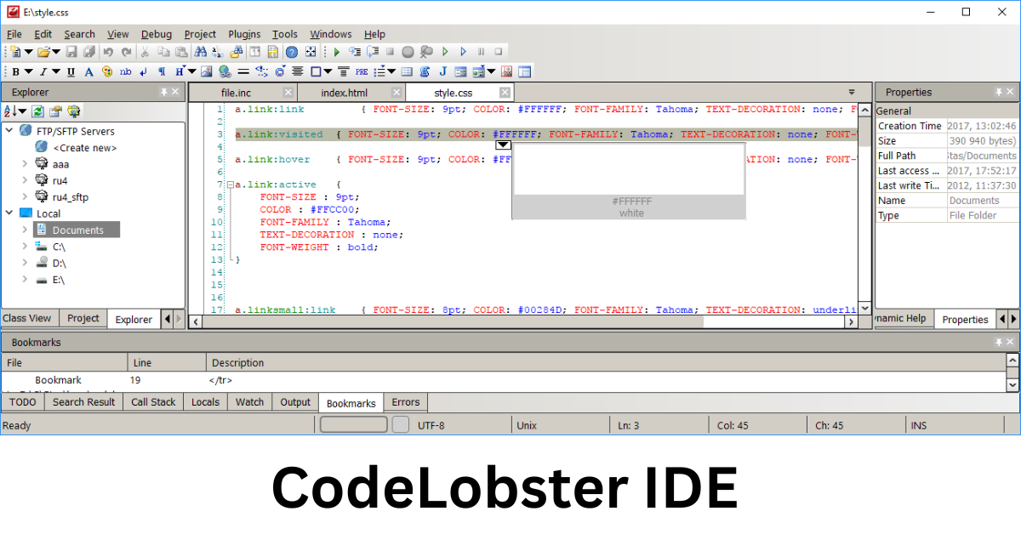
Task: Select <Create new> FTP server entry
Action: [85, 147]
